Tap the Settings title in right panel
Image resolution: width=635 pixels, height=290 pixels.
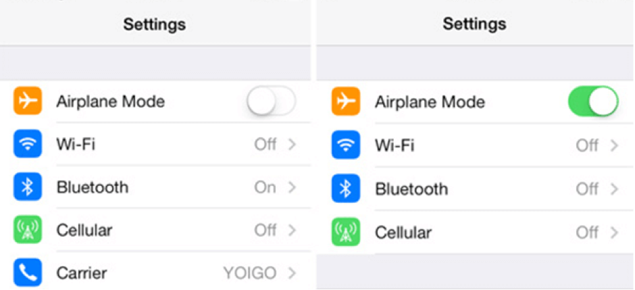(x=474, y=25)
